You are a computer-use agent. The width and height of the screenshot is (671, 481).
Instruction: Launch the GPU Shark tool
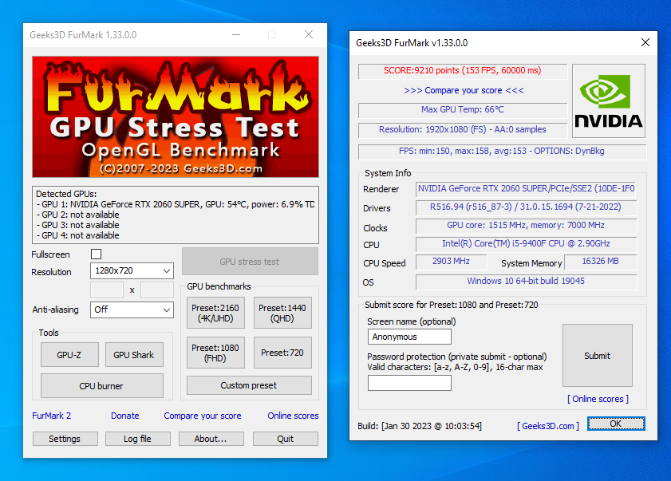(x=134, y=355)
